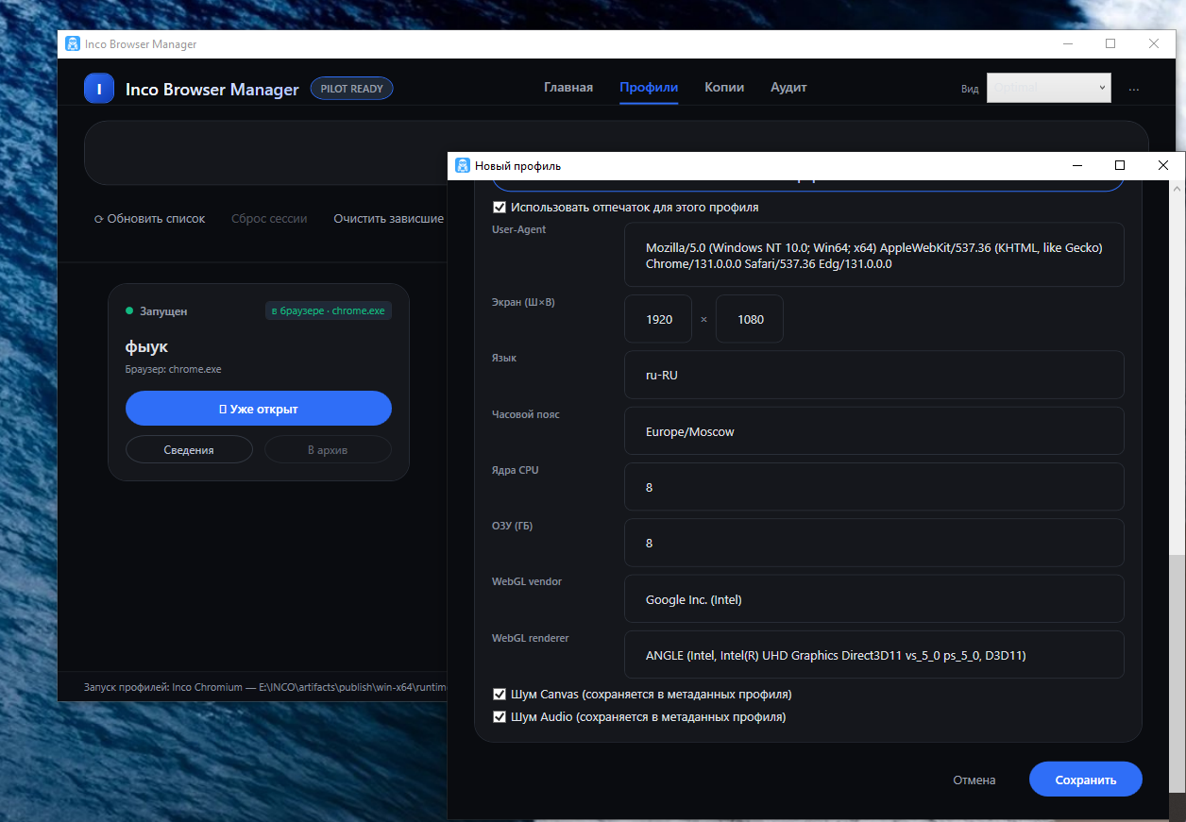
Task: Click Очистить зависшие
Action: [x=388, y=218]
